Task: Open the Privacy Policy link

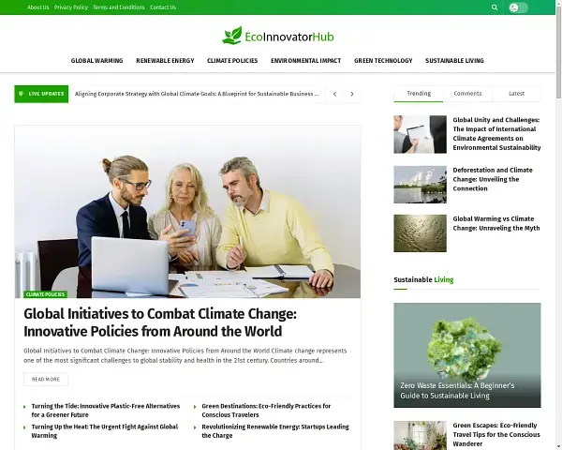Action: (71, 7)
